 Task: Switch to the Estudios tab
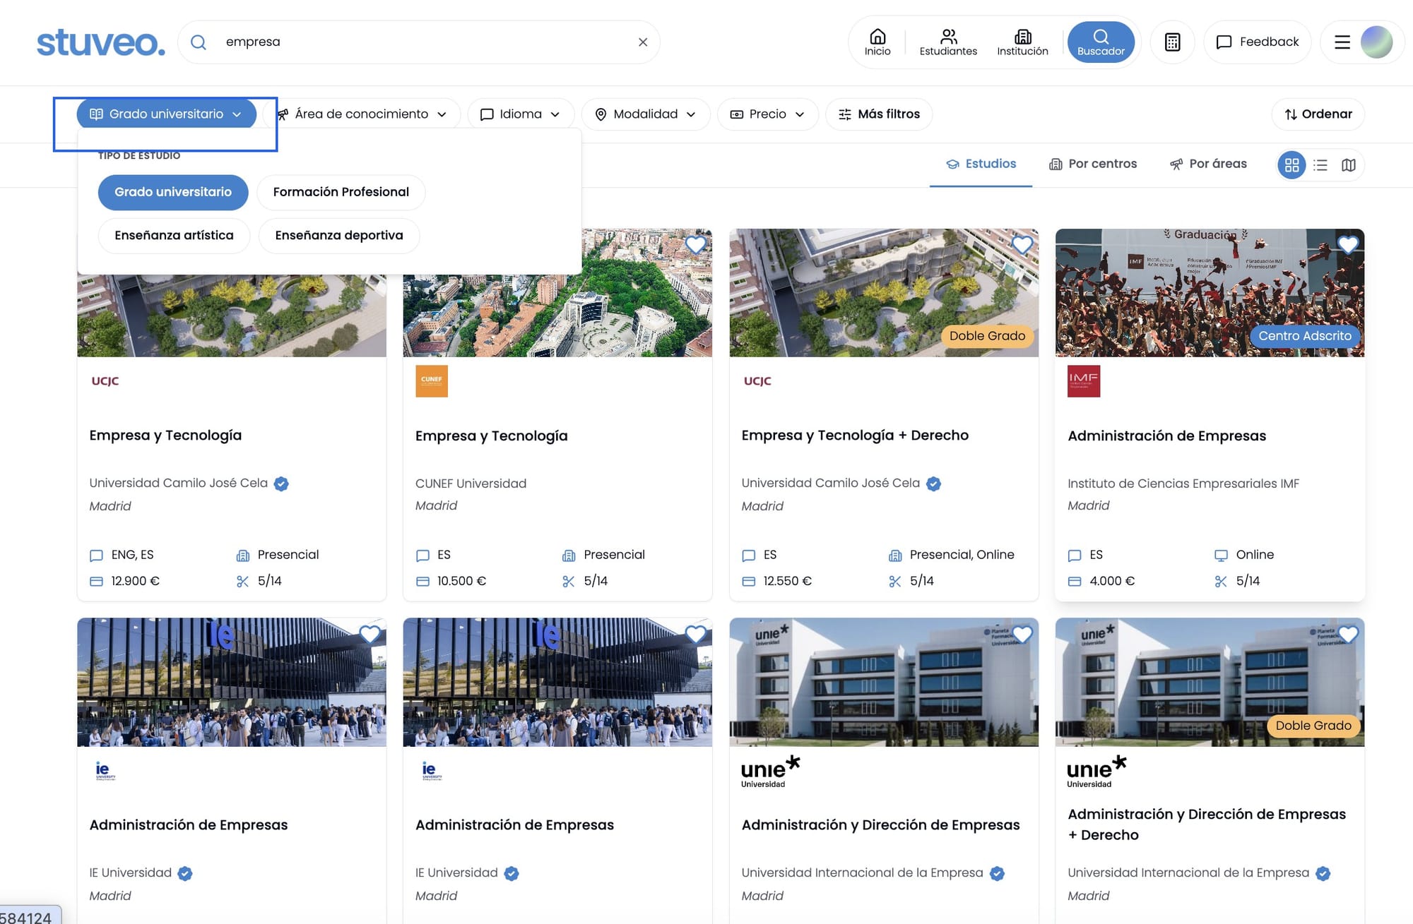pos(981,164)
